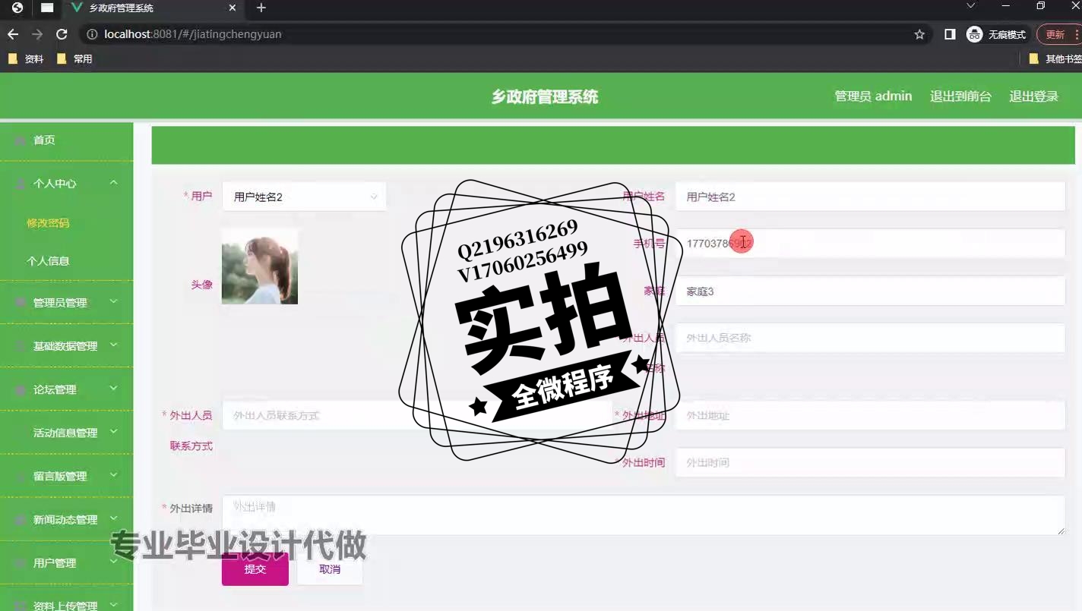
Task: Open the incognito 无痕模式 indicator
Action: point(996,34)
